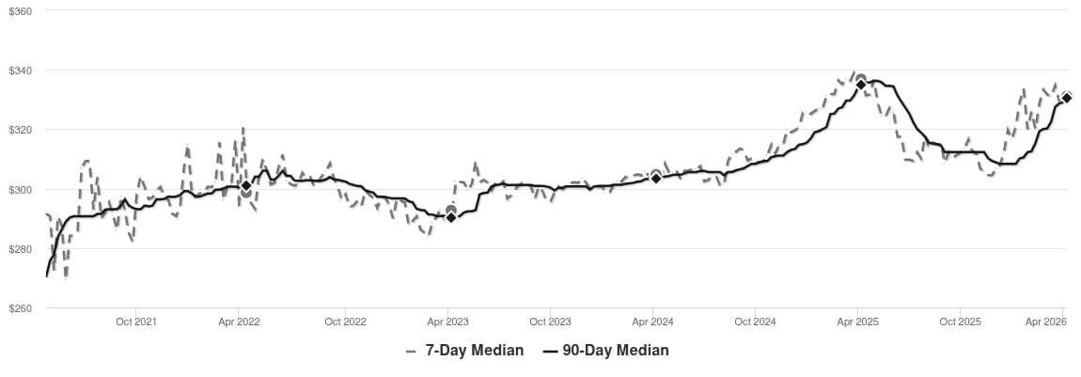Viewport: 1081px width, 377px height.
Task: Select the $280 y-axis label
Action: (20, 249)
